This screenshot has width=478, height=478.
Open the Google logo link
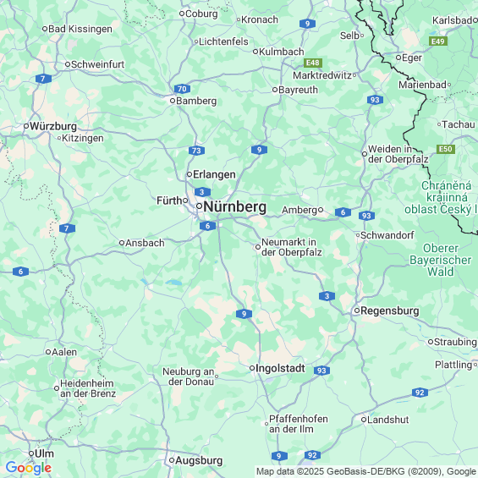point(29,468)
